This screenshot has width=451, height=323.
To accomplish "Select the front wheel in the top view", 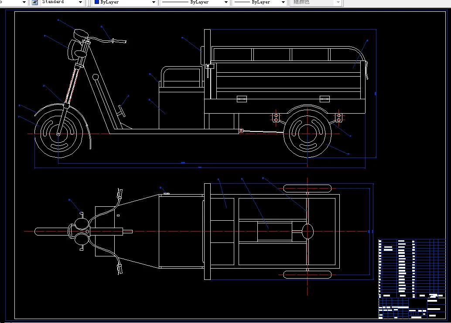I will click(52, 232).
